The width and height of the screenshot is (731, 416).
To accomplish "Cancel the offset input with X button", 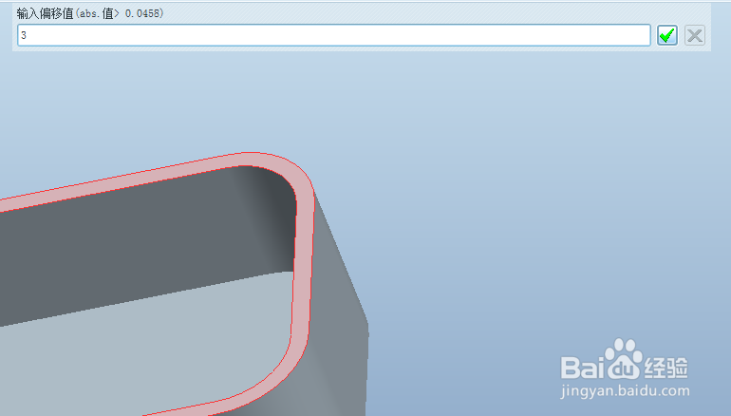I will (x=695, y=35).
